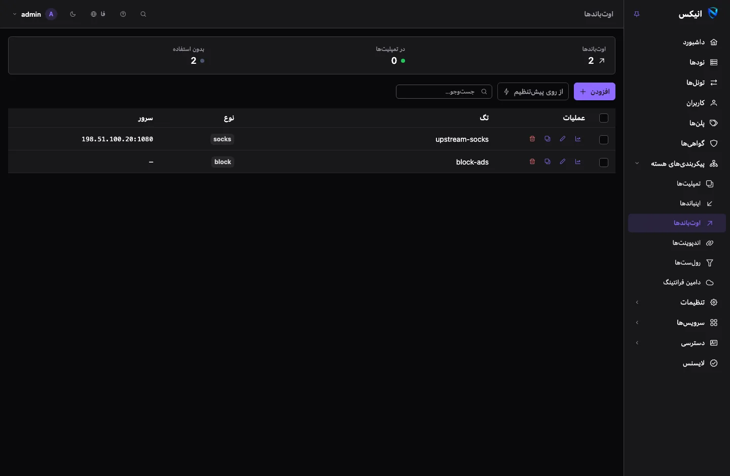Click the سرور column header
The image size is (730, 476).
click(x=145, y=118)
